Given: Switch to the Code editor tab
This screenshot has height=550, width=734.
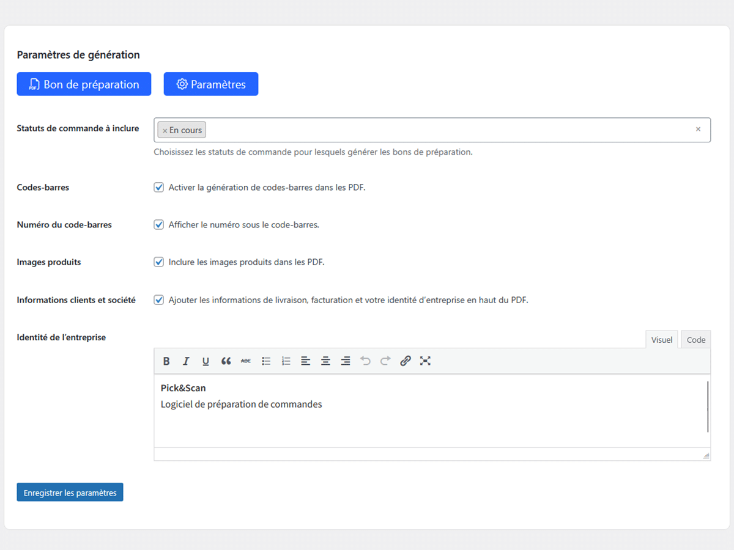Looking at the screenshot, I should tap(695, 340).
